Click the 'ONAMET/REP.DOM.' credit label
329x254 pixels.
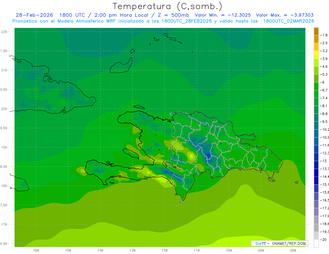point(289,243)
